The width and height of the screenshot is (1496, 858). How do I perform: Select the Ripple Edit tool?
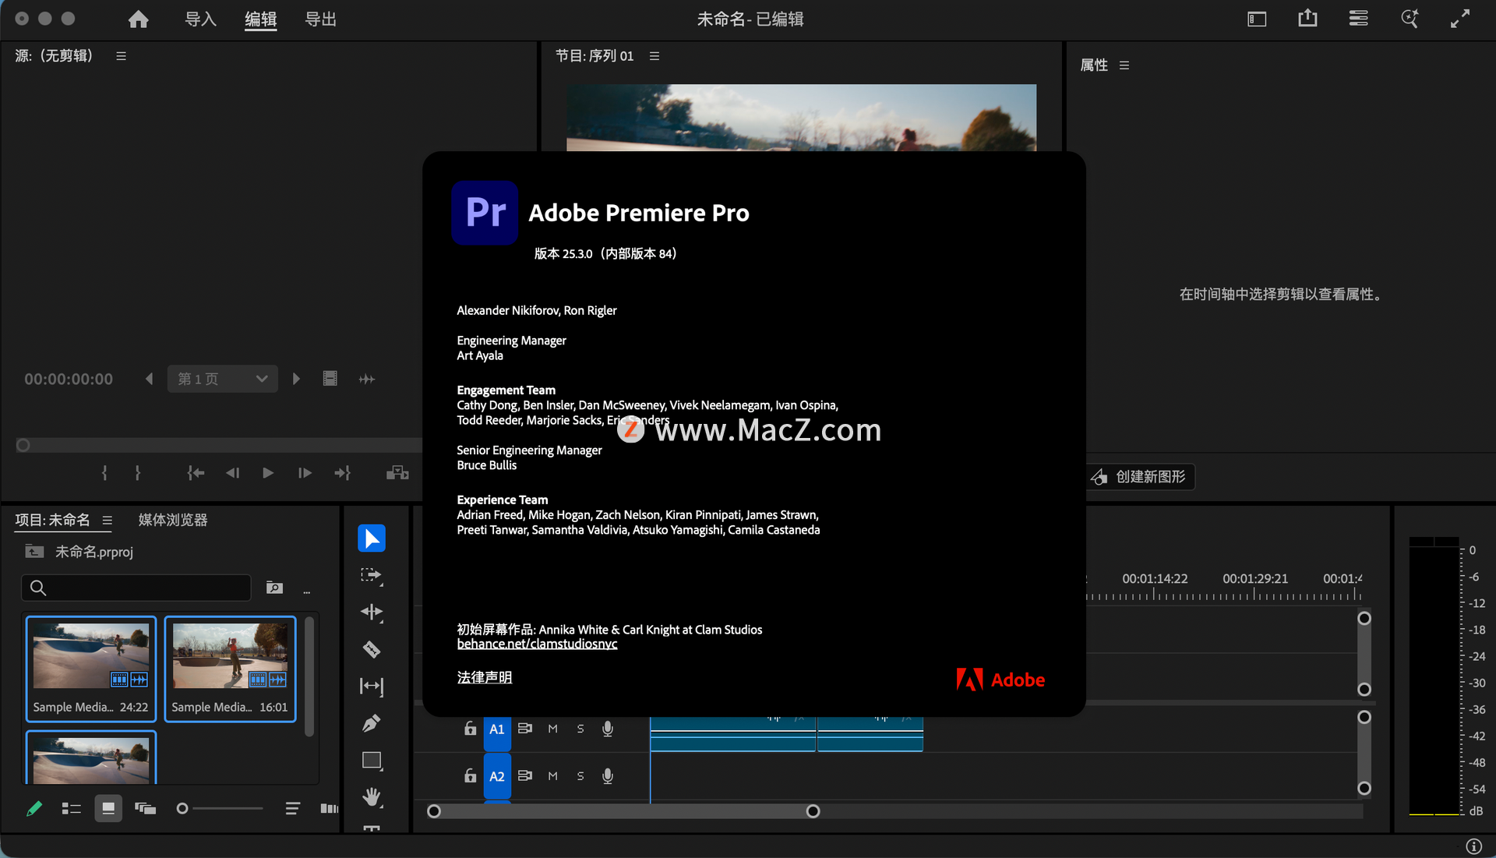[x=372, y=612]
